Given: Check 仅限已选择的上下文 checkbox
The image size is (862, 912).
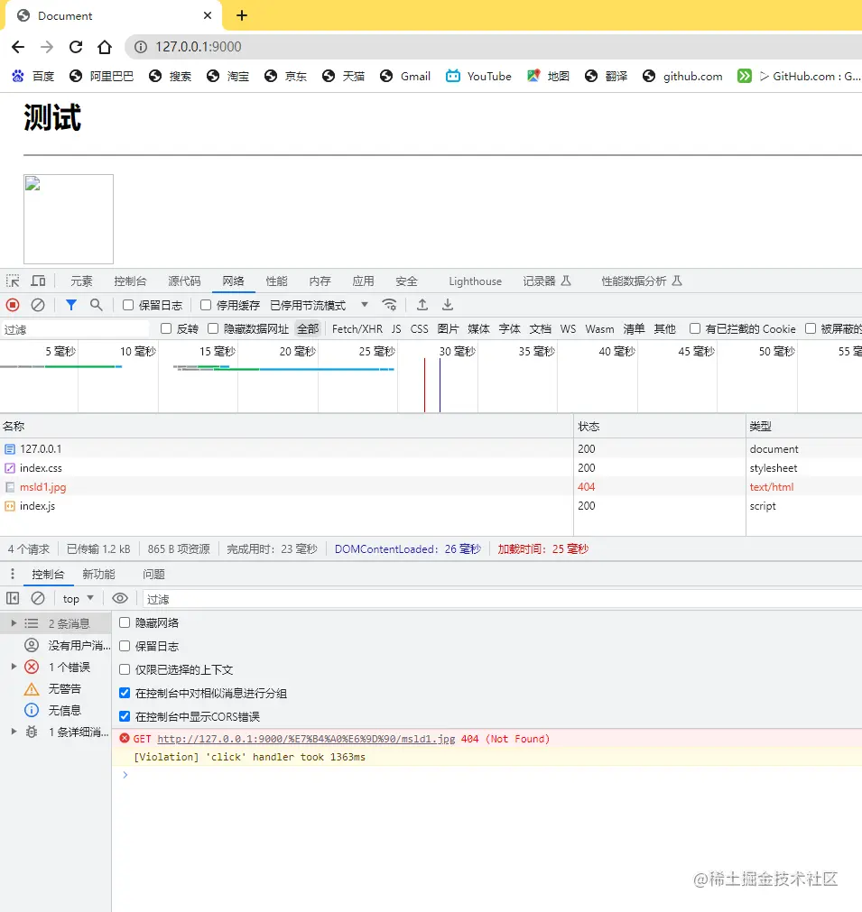Looking at the screenshot, I should point(125,669).
